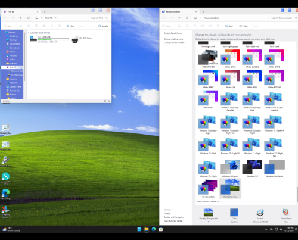The image size is (298, 240).
Task: Show hidden icons in the system tray
Action: pos(266,229)
